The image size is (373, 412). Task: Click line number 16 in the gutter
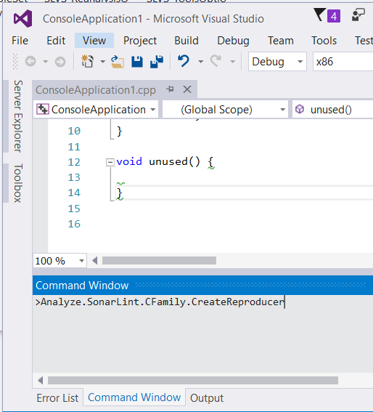pos(74,224)
